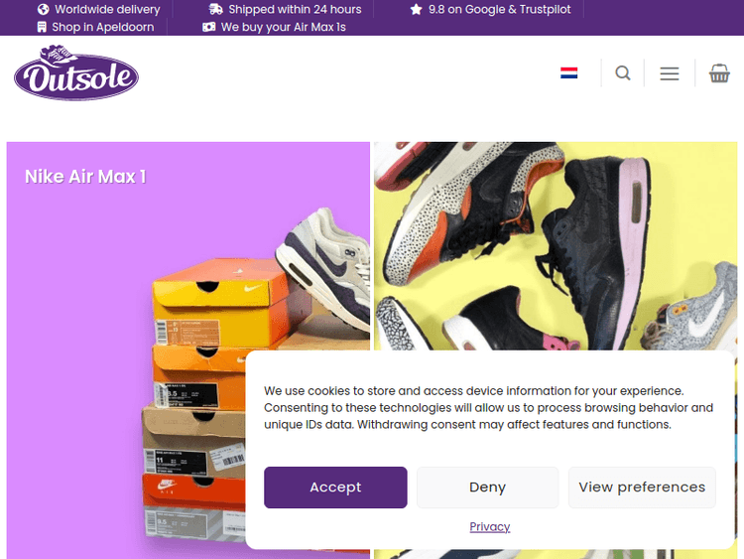Viewport: 744px width, 559px height.
Task: Open Shop in Apeldoorn link
Action: click(x=103, y=27)
